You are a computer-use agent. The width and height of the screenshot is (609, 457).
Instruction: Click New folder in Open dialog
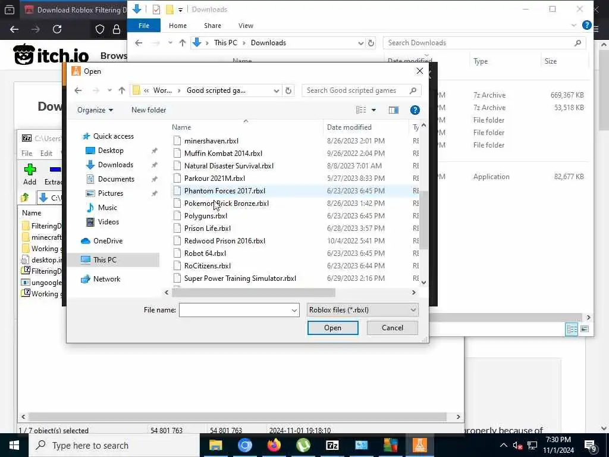click(x=149, y=110)
